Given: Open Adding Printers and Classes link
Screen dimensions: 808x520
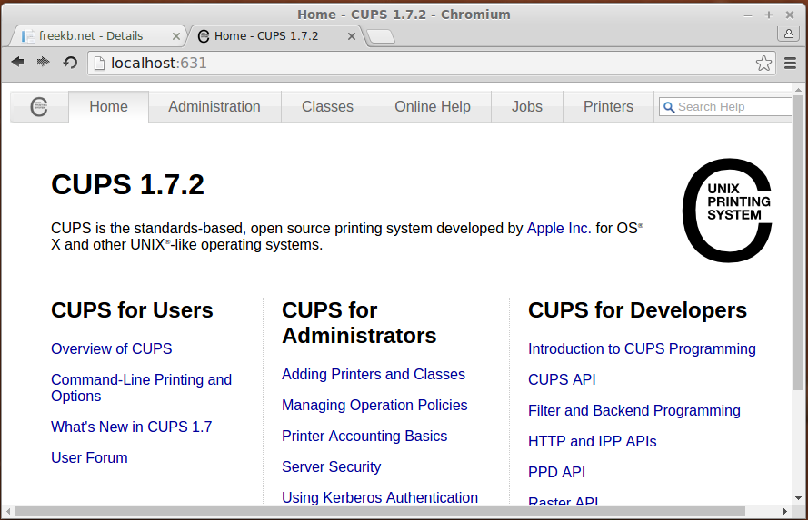Looking at the screenshot, I should coord(373,374).
